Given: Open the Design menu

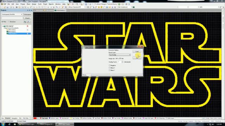Looking at the screenshot, I should click(x=34, y=4).
